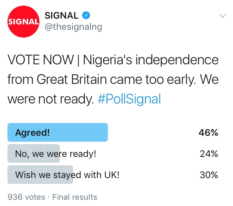Click the 24% result figure
233x206 pixels.
click(x=208, y=153)
